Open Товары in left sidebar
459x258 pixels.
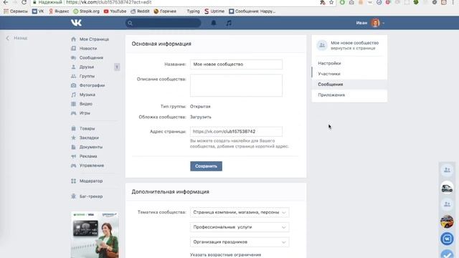click(87, 128)
